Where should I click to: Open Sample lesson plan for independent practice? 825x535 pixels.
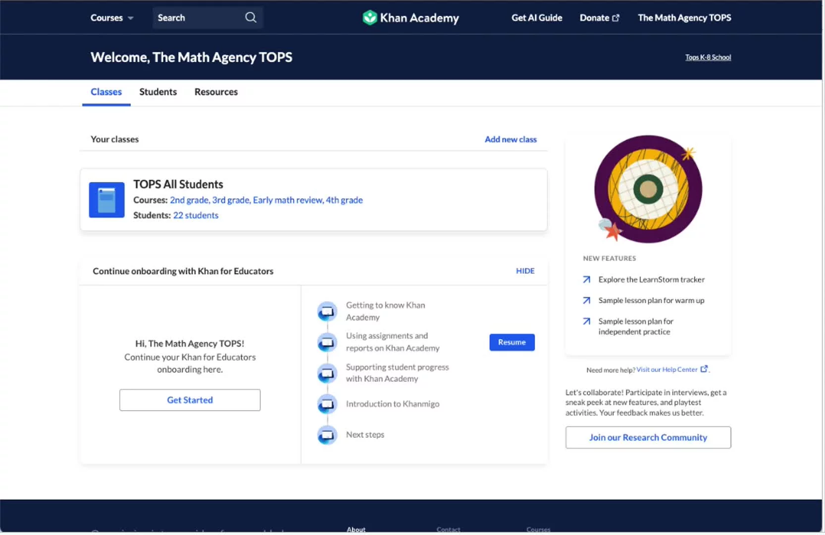pyautogui.click(x=636, y=326)
